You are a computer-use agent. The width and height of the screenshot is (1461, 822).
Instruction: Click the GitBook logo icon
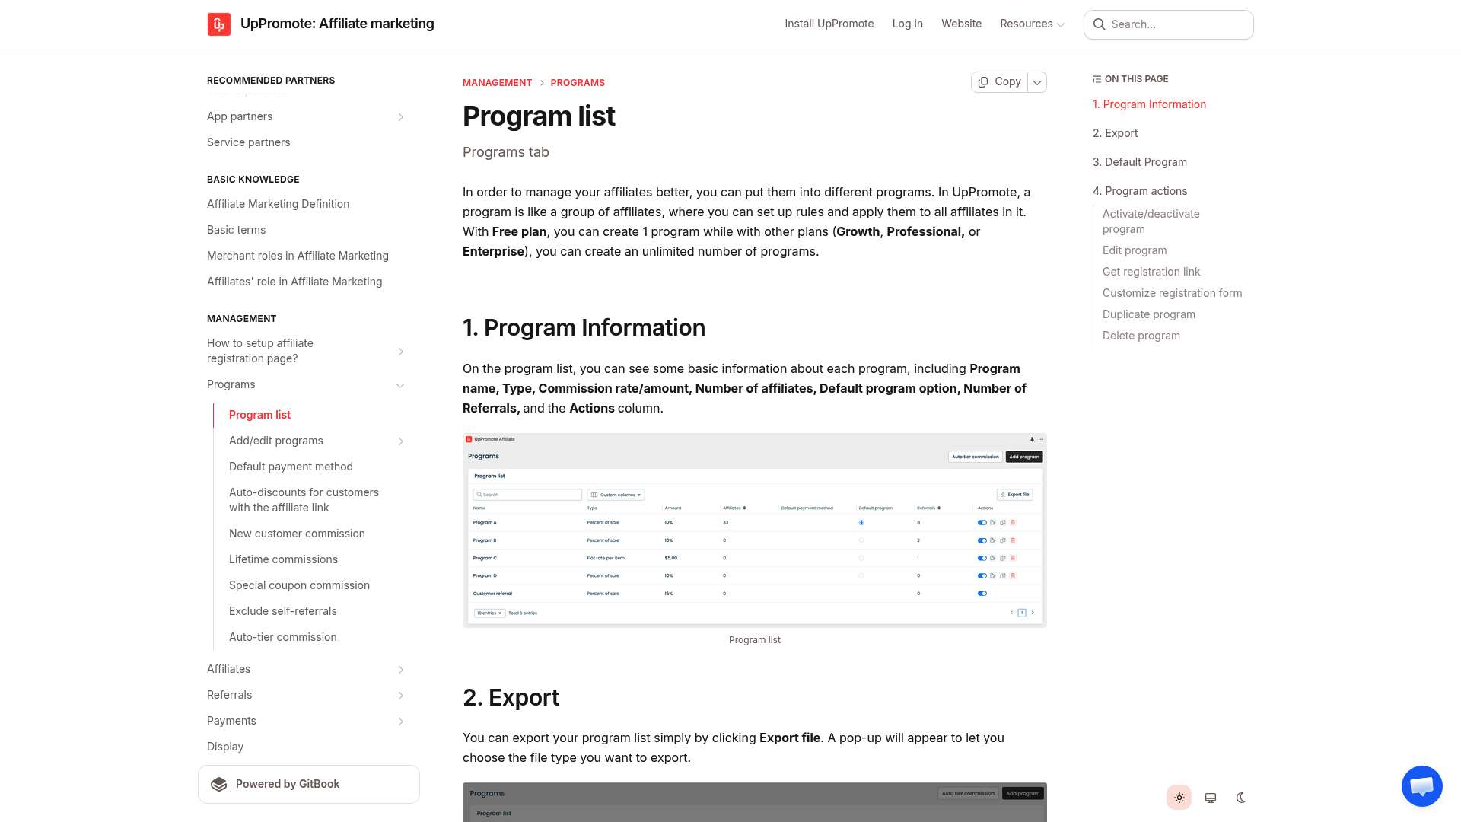(219, 784)
